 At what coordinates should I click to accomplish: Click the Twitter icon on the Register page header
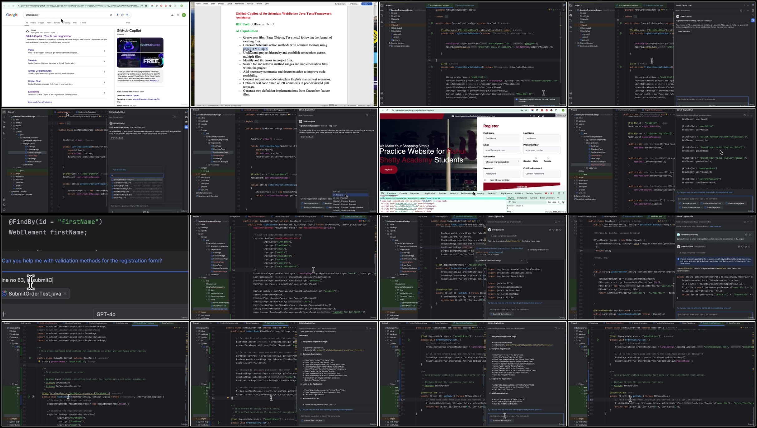coord(538,116)
